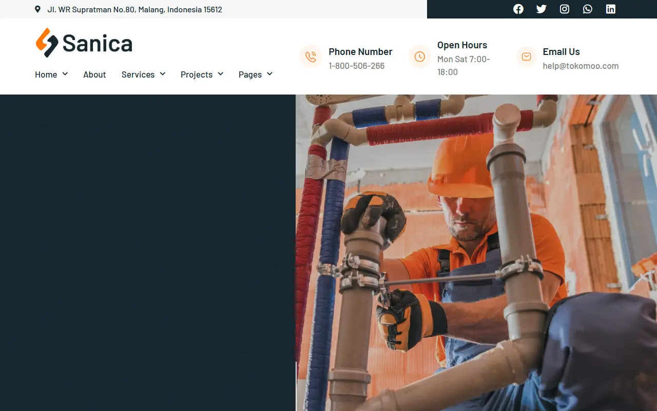This screenshot has height=411, width=657.
Task: Click the clock Open Hours icon
Action: [419, 57]
